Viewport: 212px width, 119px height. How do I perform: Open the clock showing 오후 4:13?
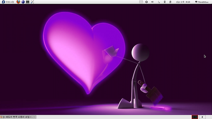click(x=183, y=2)
